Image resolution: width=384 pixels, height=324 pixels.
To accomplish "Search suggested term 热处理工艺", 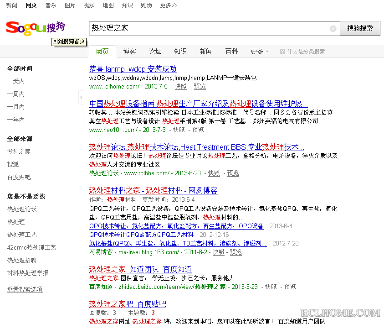I will (22, 235).
